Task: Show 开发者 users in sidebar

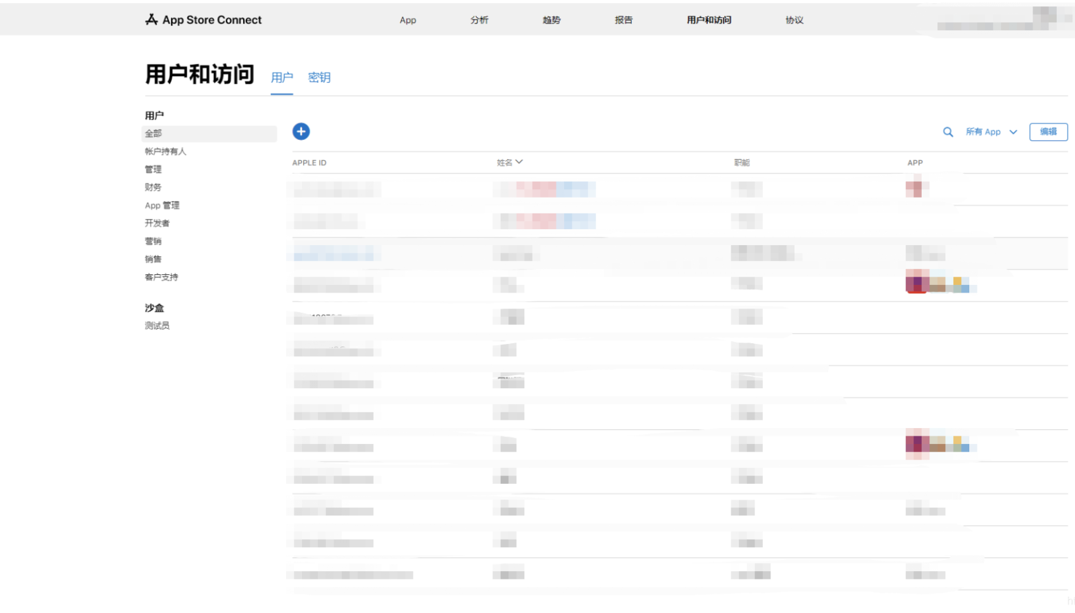Action: tap(157, 224)
